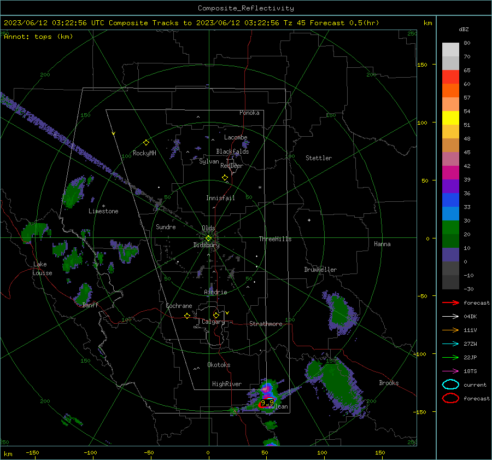The image size is (492, 460).
Task: Click the UTC Composite Tracks timestamp header
Action: (191, 23)
